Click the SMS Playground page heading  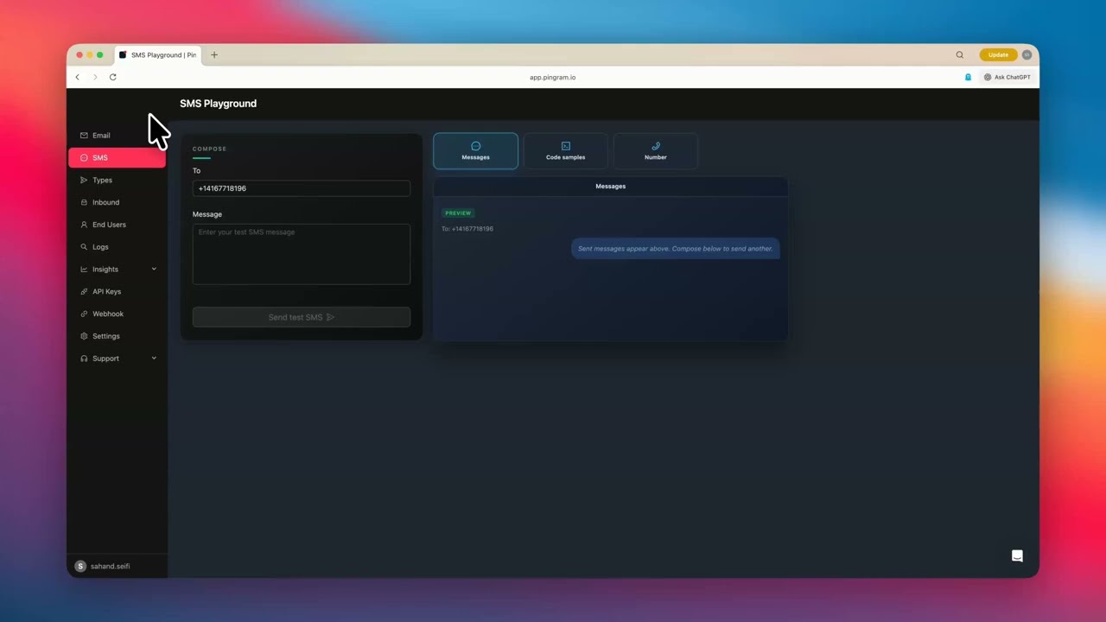pos(218,104)
